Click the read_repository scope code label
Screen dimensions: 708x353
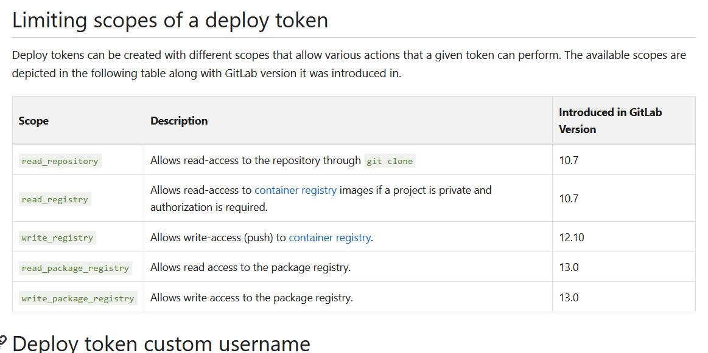point(60,161)
